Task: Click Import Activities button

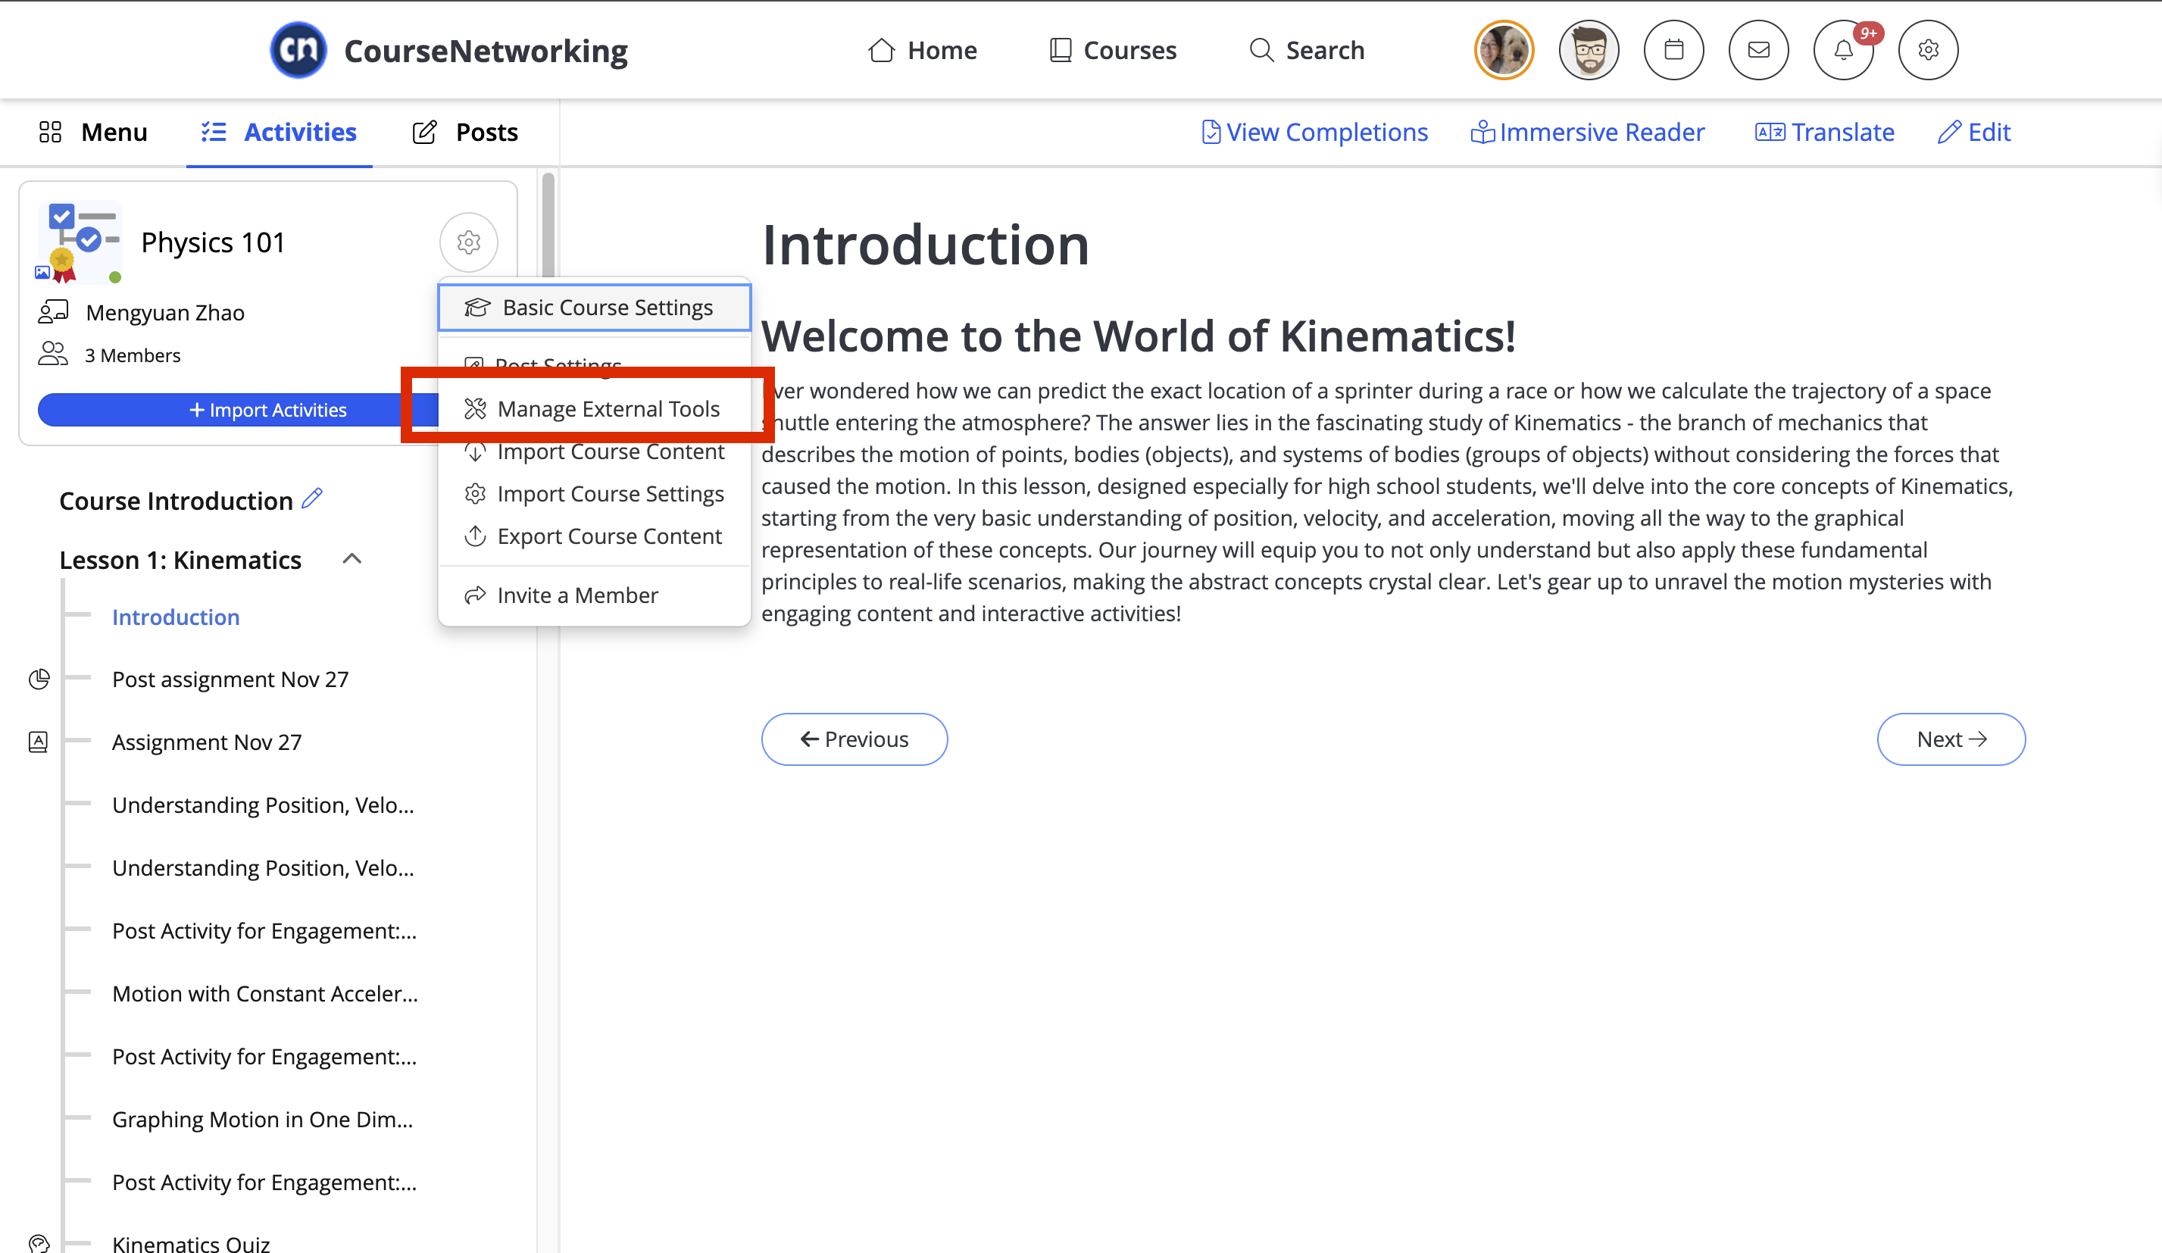Action: pos(267,411)
